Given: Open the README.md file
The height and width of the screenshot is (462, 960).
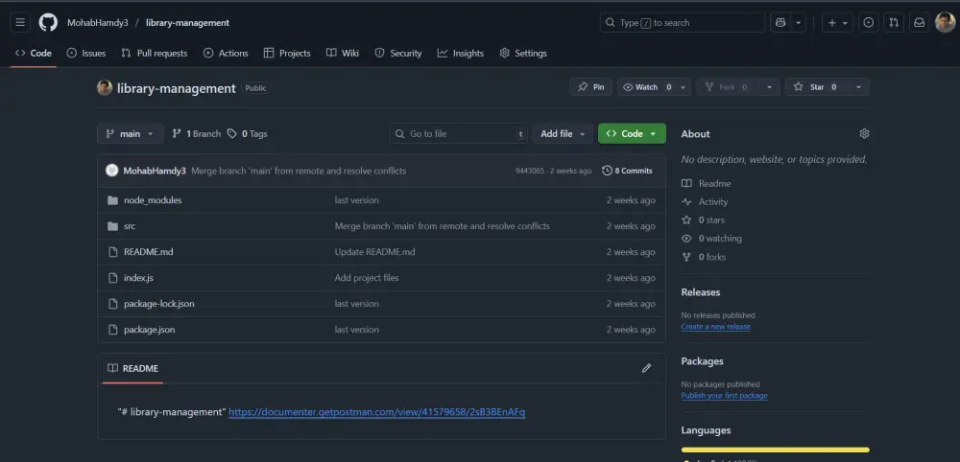Looking at the screenshot, I should [x=148, y=252].
